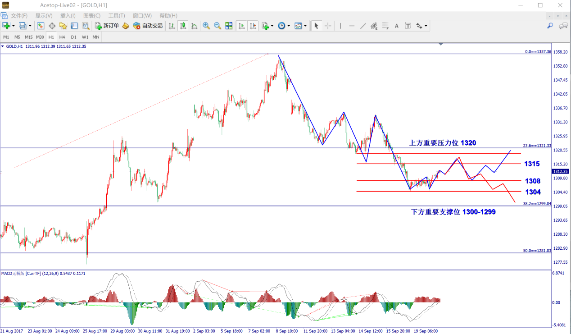The width and height of the screenshot is (571, 334).
Task: Zoom in on the chart
Action: [x=206, y=26]
